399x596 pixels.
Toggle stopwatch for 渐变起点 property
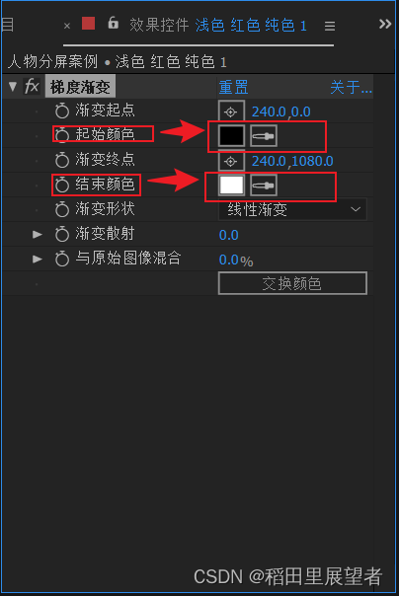click(x=61, y=111)
